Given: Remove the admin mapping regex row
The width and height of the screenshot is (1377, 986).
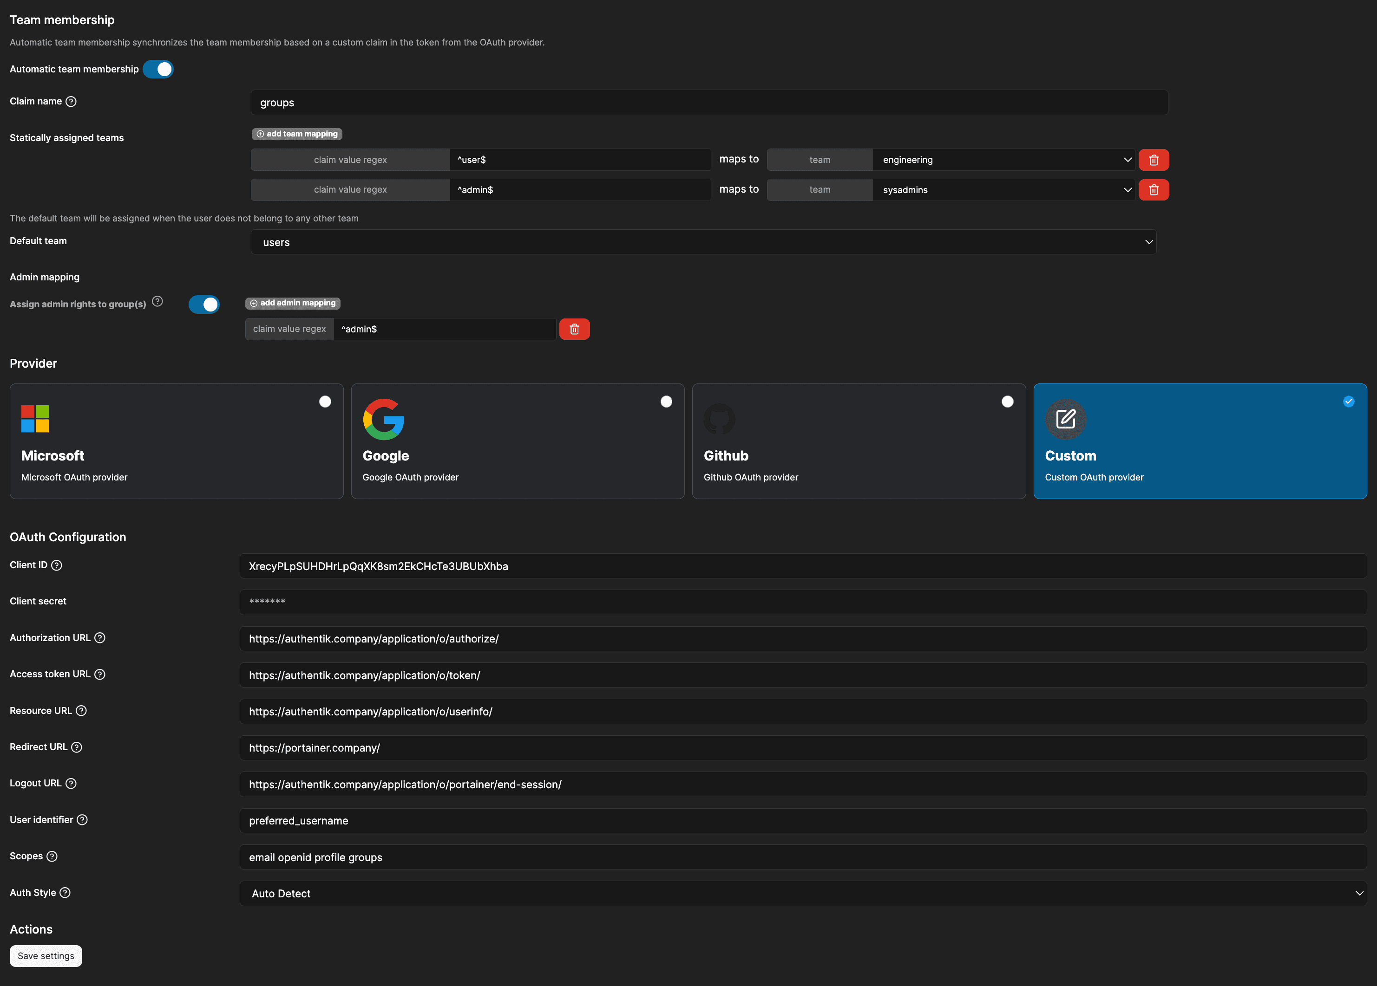Looking at the screenshot, I should (574, 329).
